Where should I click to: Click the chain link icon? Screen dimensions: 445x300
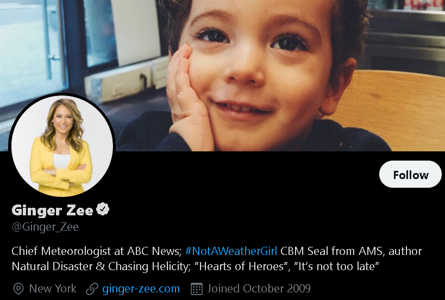[x=92, y=289]
